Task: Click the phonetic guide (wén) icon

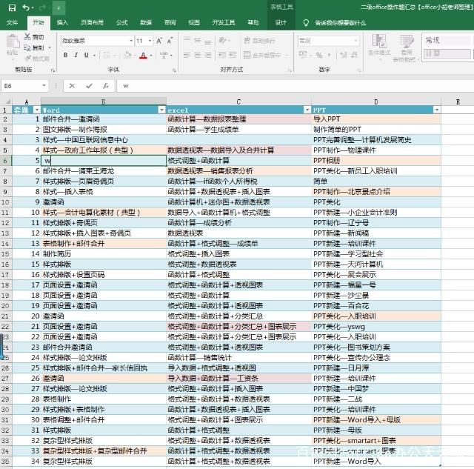Action: [x=164, y=55]
